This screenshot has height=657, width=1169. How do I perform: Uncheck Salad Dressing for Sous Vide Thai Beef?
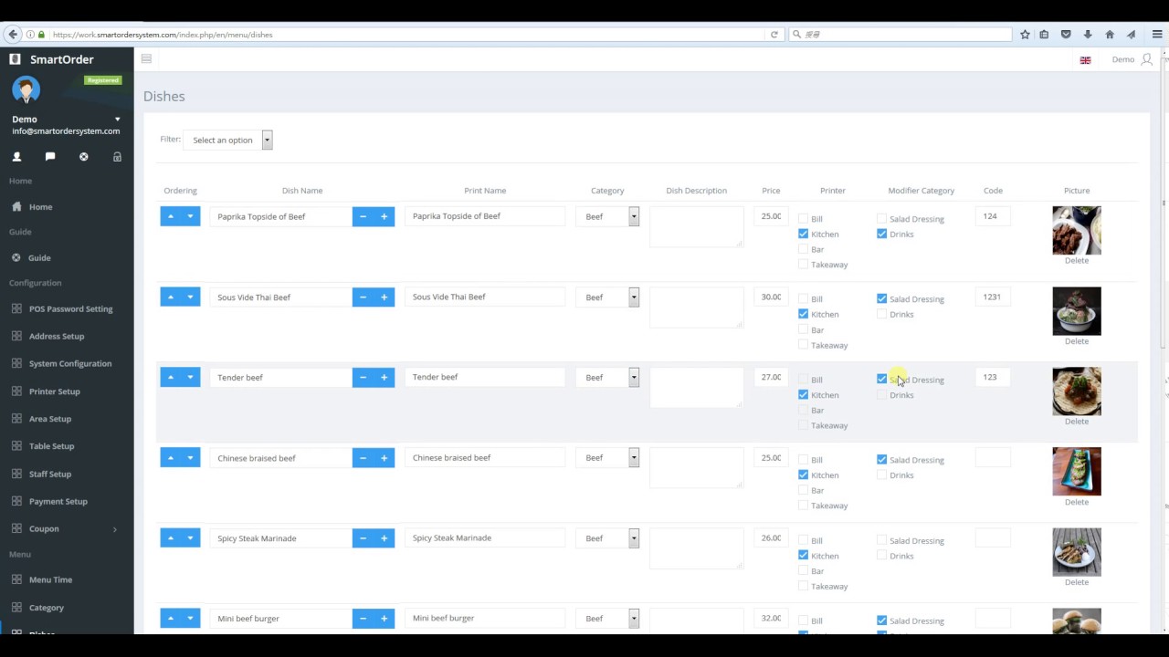pyautogui.click(x=882, y=298)
